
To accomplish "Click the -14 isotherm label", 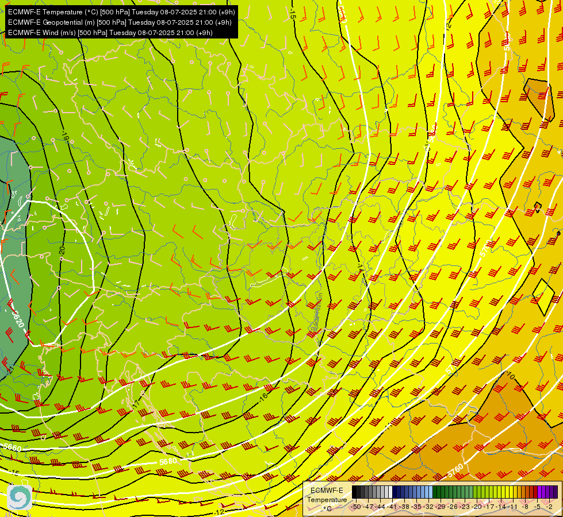I will [x=360, y=268].
